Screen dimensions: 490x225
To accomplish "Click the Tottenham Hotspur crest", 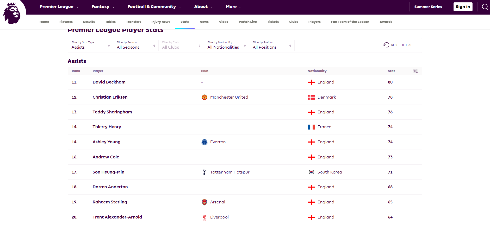I will (x=204, y=172).
